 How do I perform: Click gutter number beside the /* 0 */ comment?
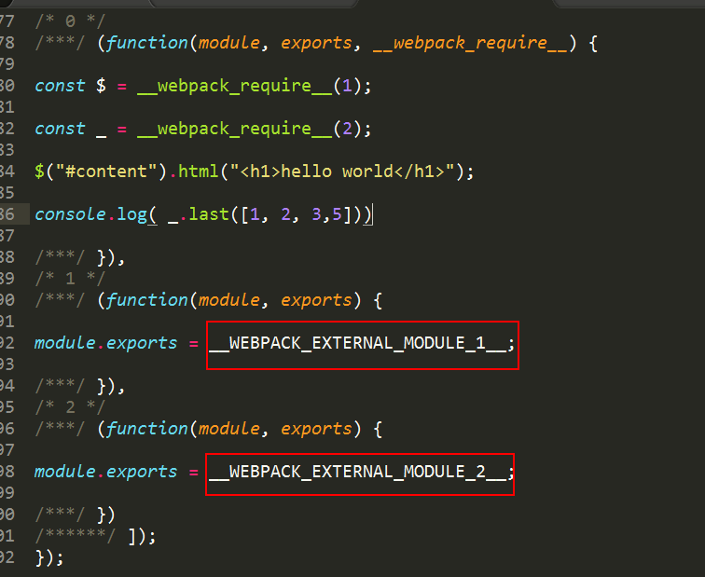pyautogui.click(x=7, y=21)
